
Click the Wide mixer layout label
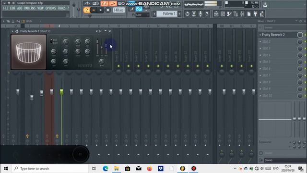pos(29,21)
